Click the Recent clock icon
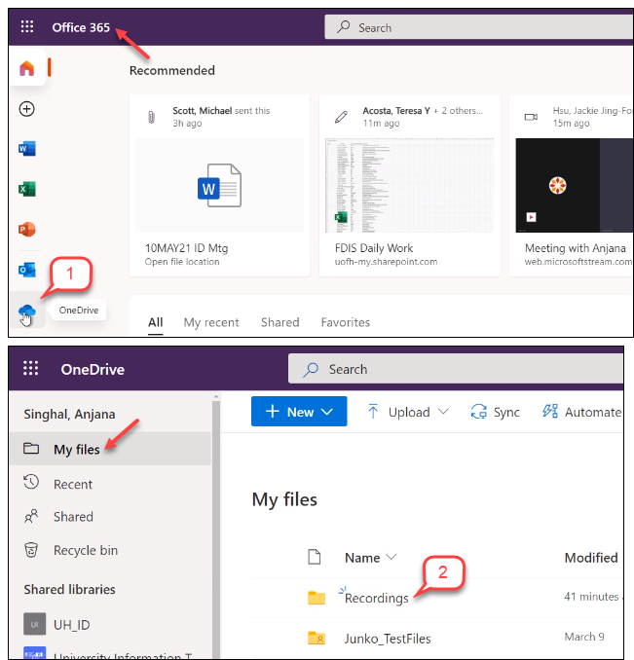 [31, 482]
